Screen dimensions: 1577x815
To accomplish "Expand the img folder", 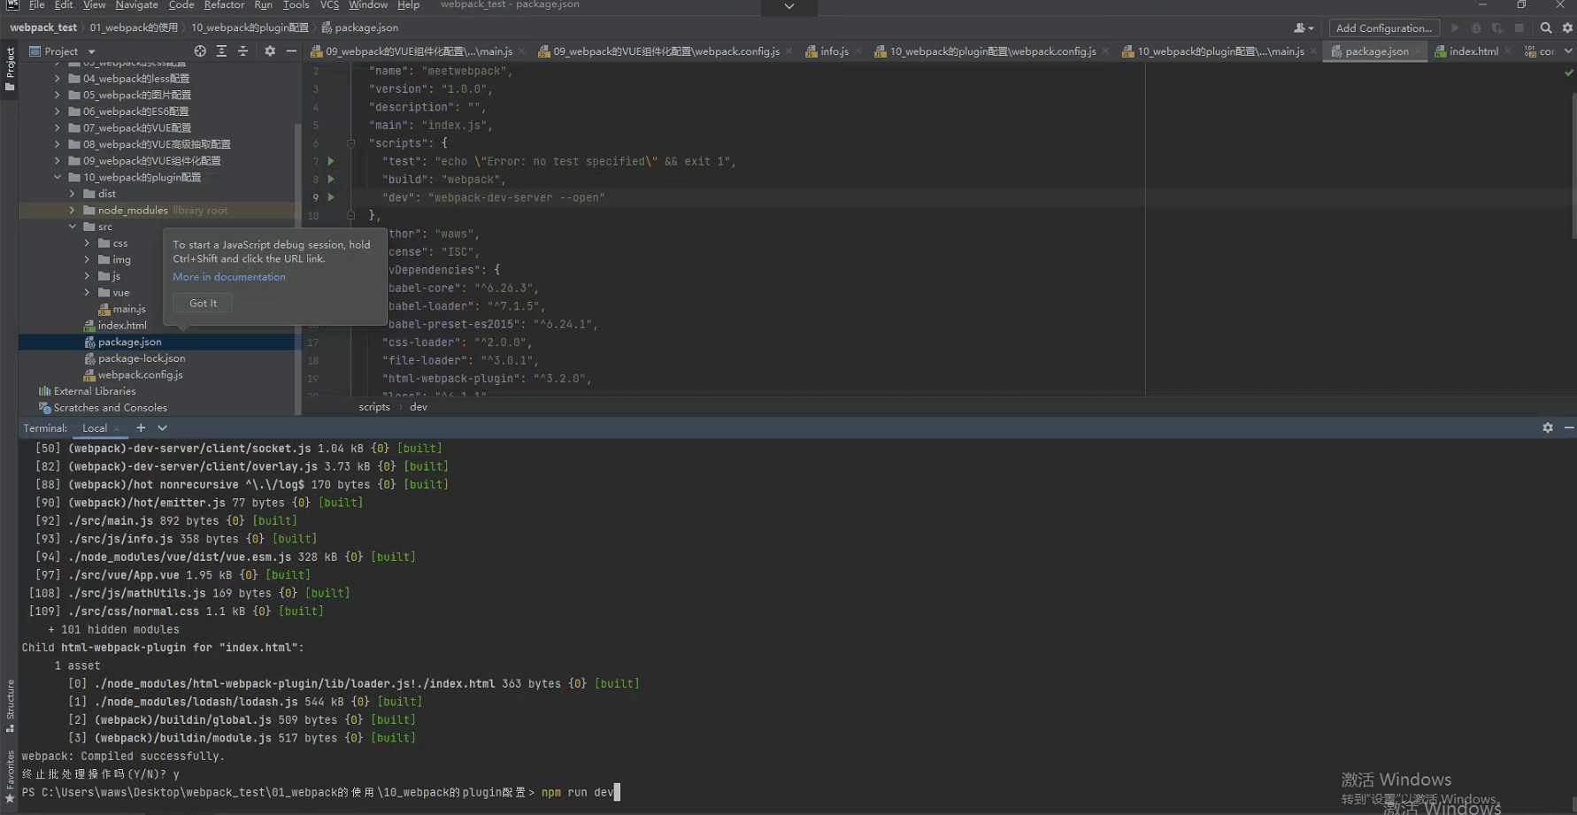I will (x=87, y=260).
